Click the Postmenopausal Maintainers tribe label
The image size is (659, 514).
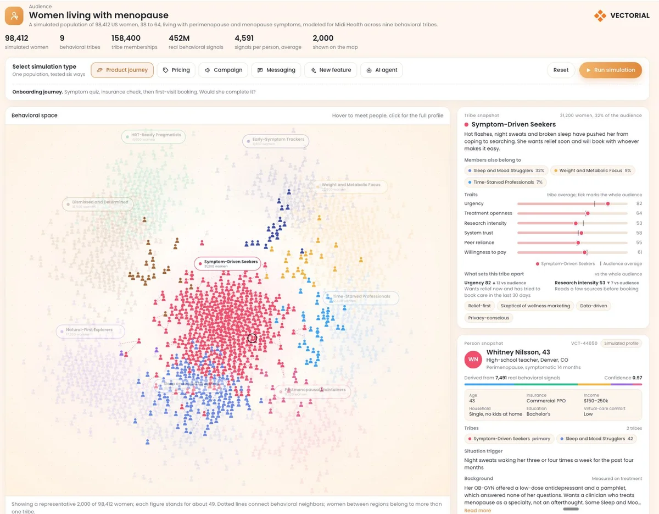pos(313,391)
